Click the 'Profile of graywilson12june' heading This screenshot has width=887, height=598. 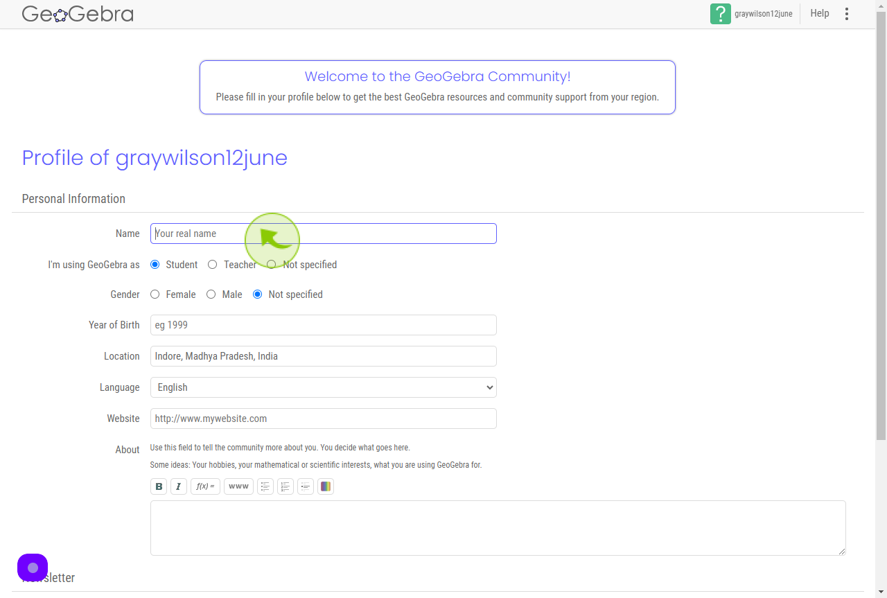click(x=155, y=158)
